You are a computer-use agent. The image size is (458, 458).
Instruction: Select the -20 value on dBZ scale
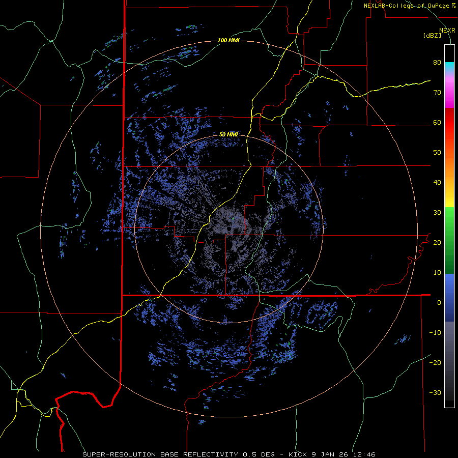(435, 362)
